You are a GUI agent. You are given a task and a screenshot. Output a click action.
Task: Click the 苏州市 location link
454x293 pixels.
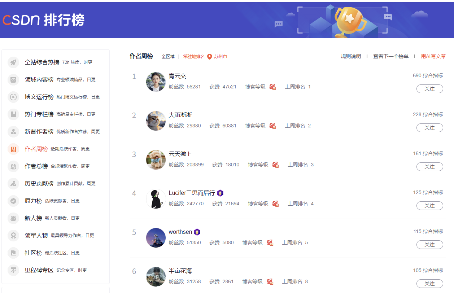click(x=221, y=57)
